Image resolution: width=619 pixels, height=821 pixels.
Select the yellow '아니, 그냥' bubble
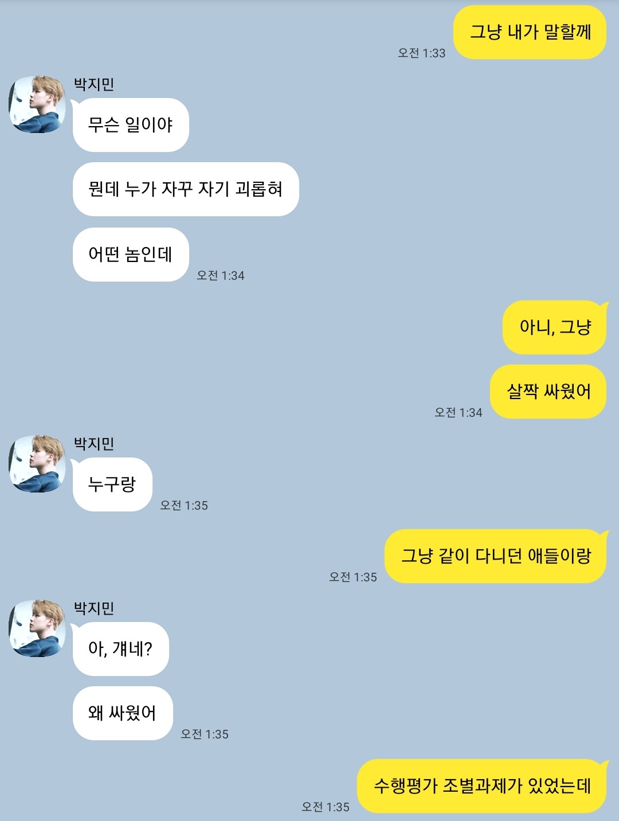[555, 327]
